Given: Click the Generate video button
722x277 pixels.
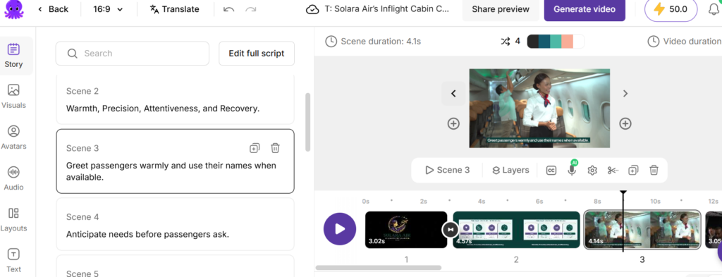Looking at the screenshot, I should pos(585,9).
